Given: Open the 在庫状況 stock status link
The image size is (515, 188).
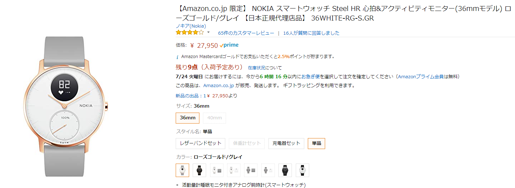Looking at the screenshot, I should (x=256, y=68).
